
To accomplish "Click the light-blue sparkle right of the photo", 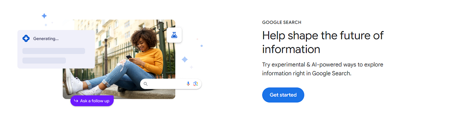I will pos(185,60).
